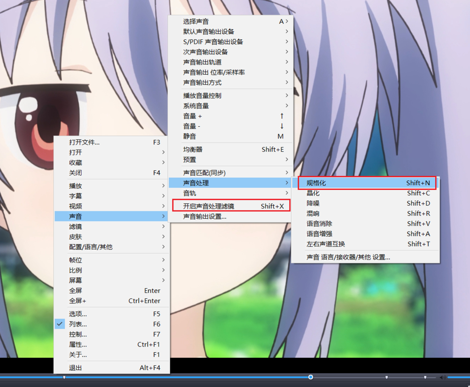Viewport: 470px width, 387px height.
Task: Open the 比例 submenu
Action: (112, 271)
